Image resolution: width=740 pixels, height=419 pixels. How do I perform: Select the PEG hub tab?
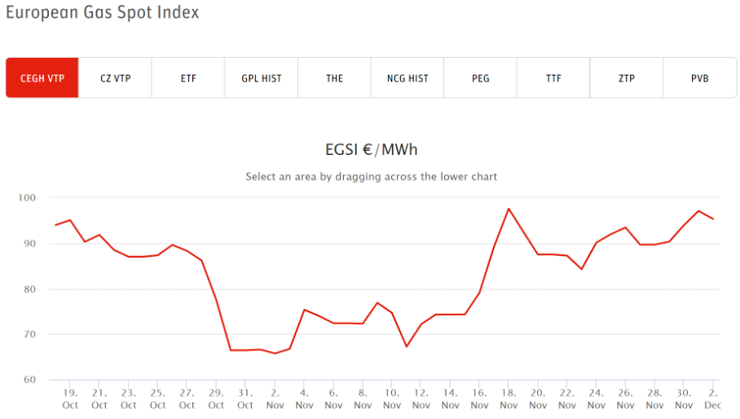click(x=481, y=78)
